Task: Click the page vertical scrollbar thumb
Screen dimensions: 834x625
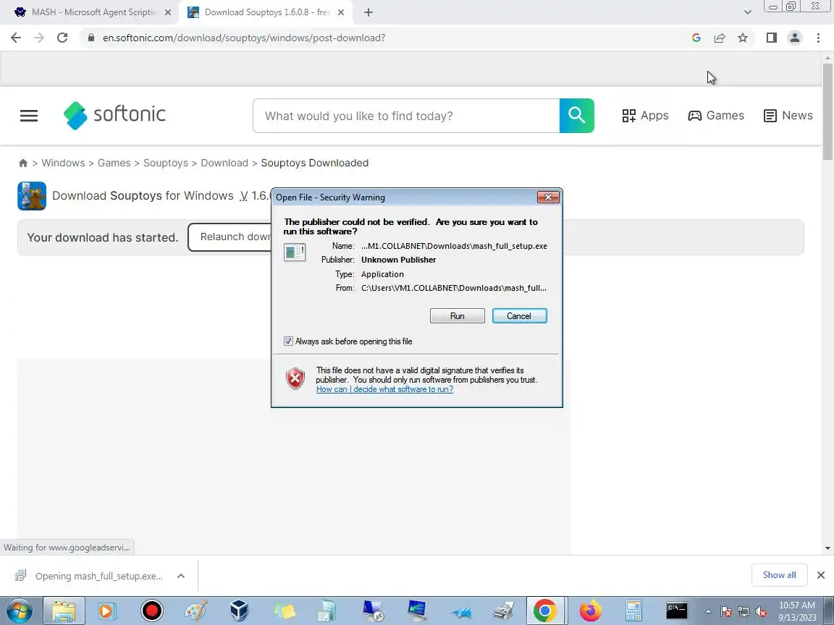Action: (827, 111)
